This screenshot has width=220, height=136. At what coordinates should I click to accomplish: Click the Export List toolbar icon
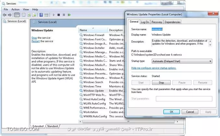pyautogui.click(x=34, y=15)
